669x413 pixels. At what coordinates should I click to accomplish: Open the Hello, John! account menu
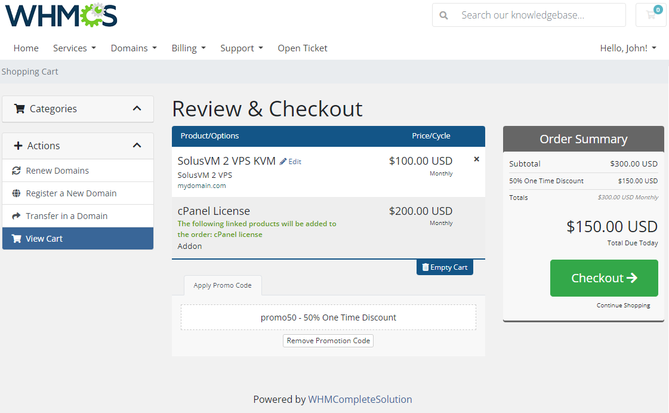click(628, 48)
